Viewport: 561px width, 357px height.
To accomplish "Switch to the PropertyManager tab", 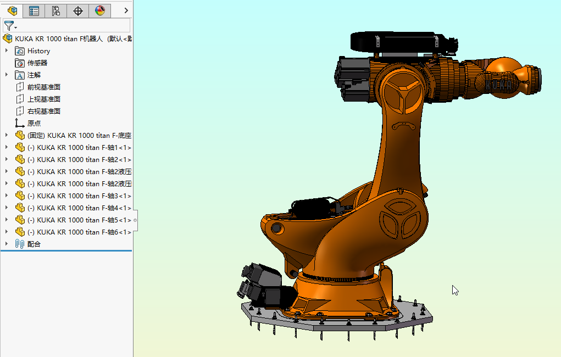I will [x=34, y=10].
